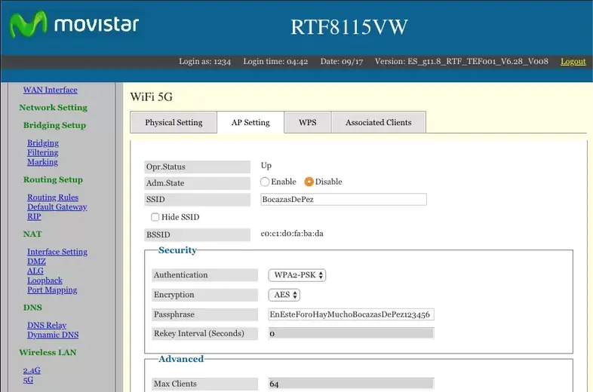The image size is (593, 392).
Task: Tick the Hide SSID checkbox
Action: (x=155, y=217)
